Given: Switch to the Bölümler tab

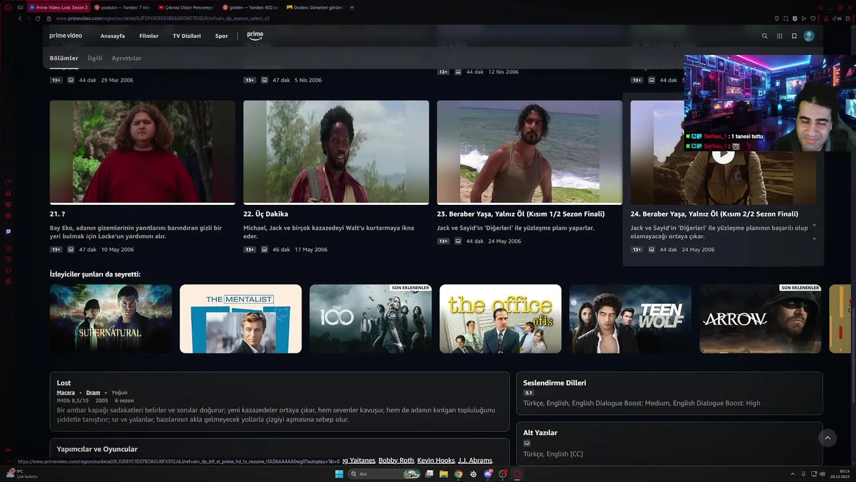Looking at the screenshot, I should (64, 58).
